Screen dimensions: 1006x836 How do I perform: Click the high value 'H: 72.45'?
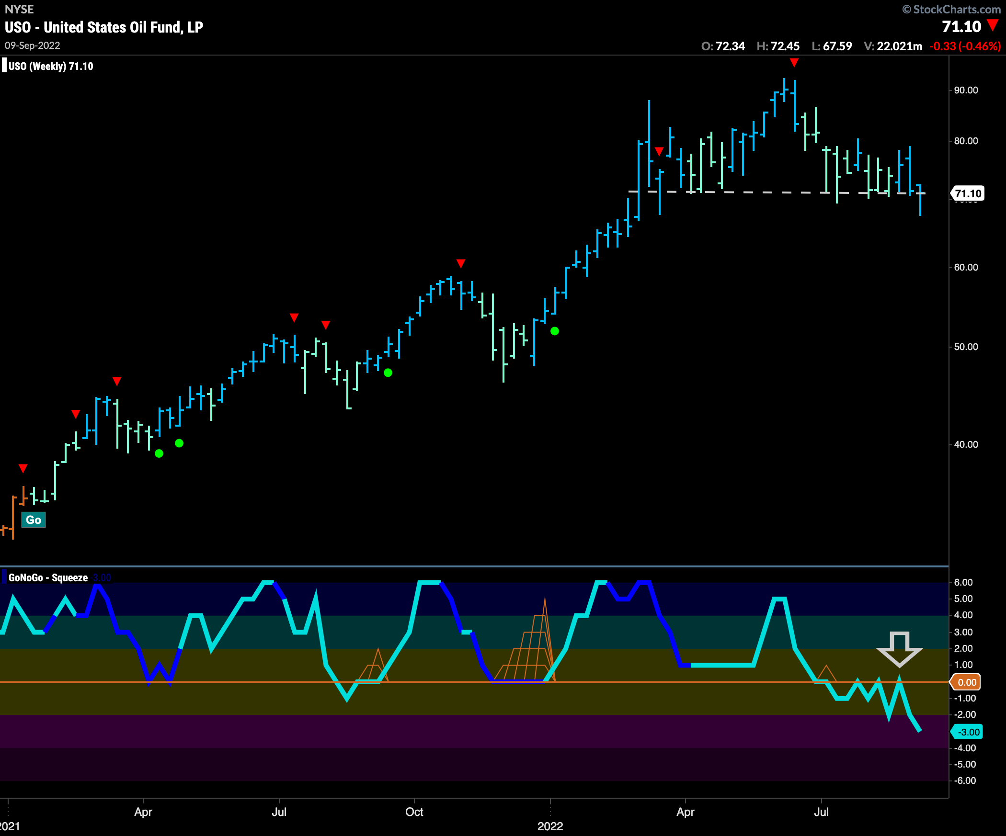[778, 46]
